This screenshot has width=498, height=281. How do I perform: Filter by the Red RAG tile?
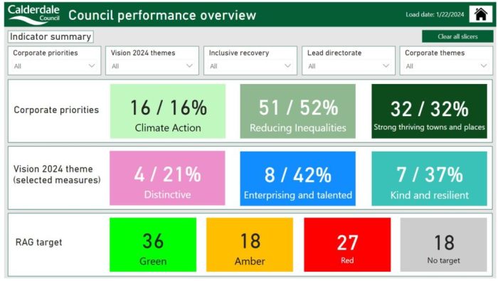(x=347, y=245)
